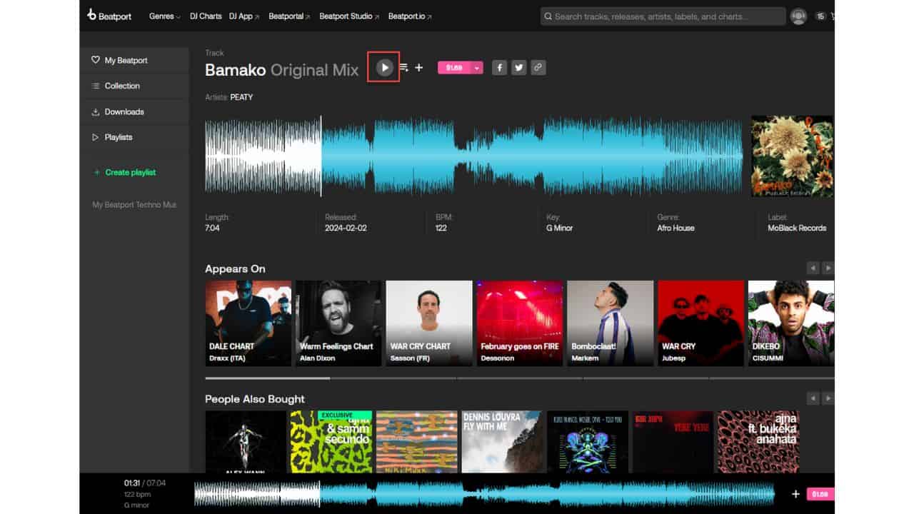
Task: Open the Ajna ft. Bukeka Anahata release
Action: click(758, 441)
